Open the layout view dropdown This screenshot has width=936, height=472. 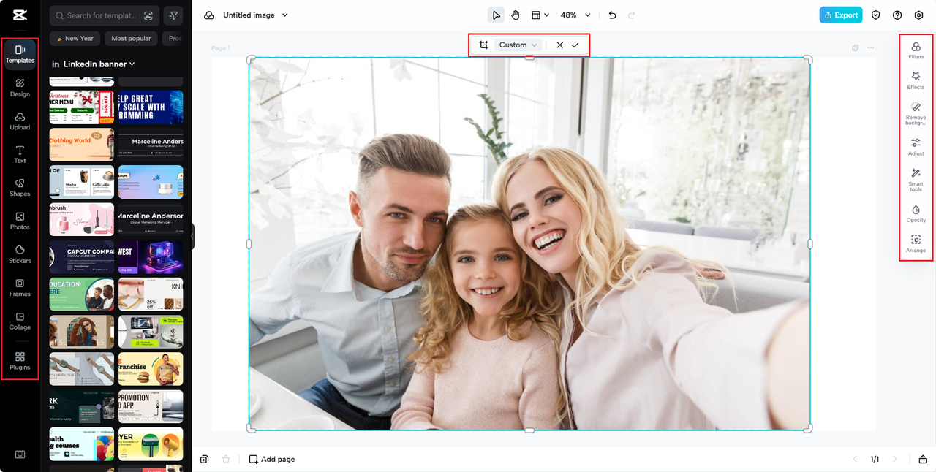tap(540, 15)
